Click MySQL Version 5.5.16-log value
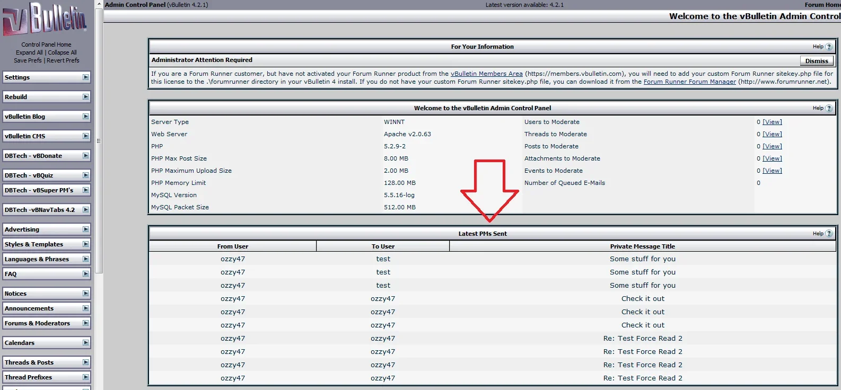This screenshot has width=841, height=390. point(399,195)
